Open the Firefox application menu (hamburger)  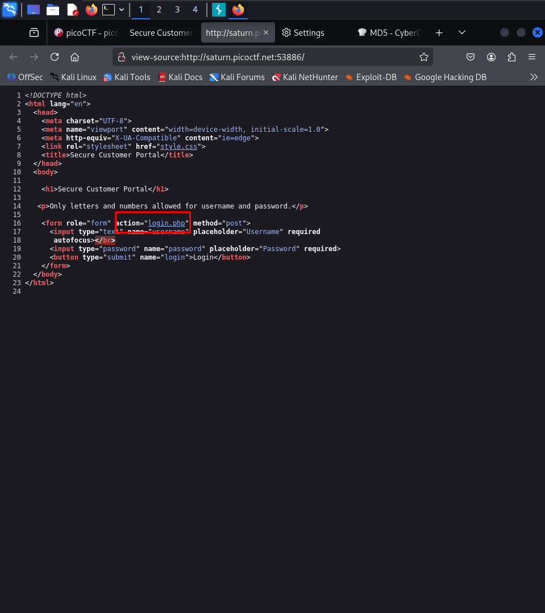[532, 57]
